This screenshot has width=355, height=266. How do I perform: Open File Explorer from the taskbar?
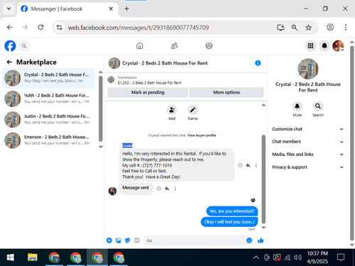click(33, 257)
